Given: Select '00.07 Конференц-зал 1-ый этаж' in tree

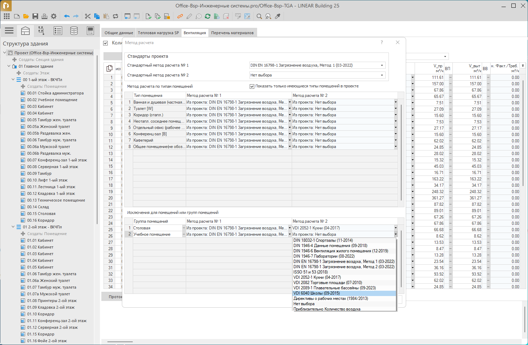Looking at the screenshot, I should pos(57,160).
